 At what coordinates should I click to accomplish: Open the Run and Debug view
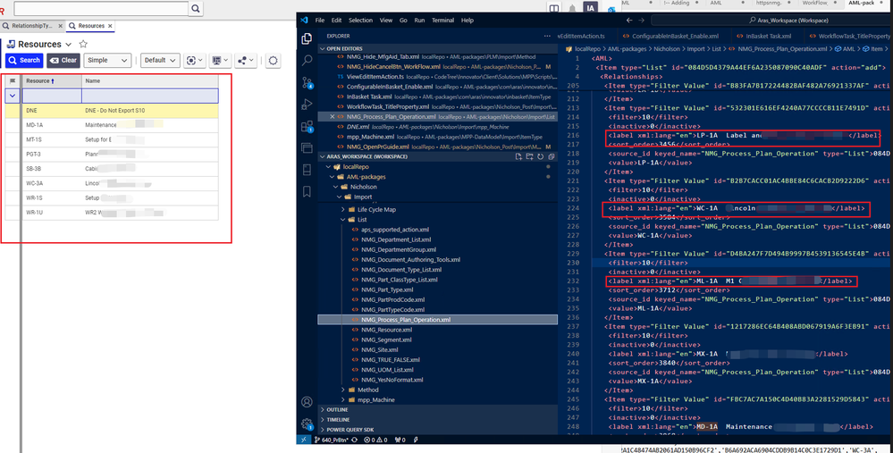tap(307, 105)
